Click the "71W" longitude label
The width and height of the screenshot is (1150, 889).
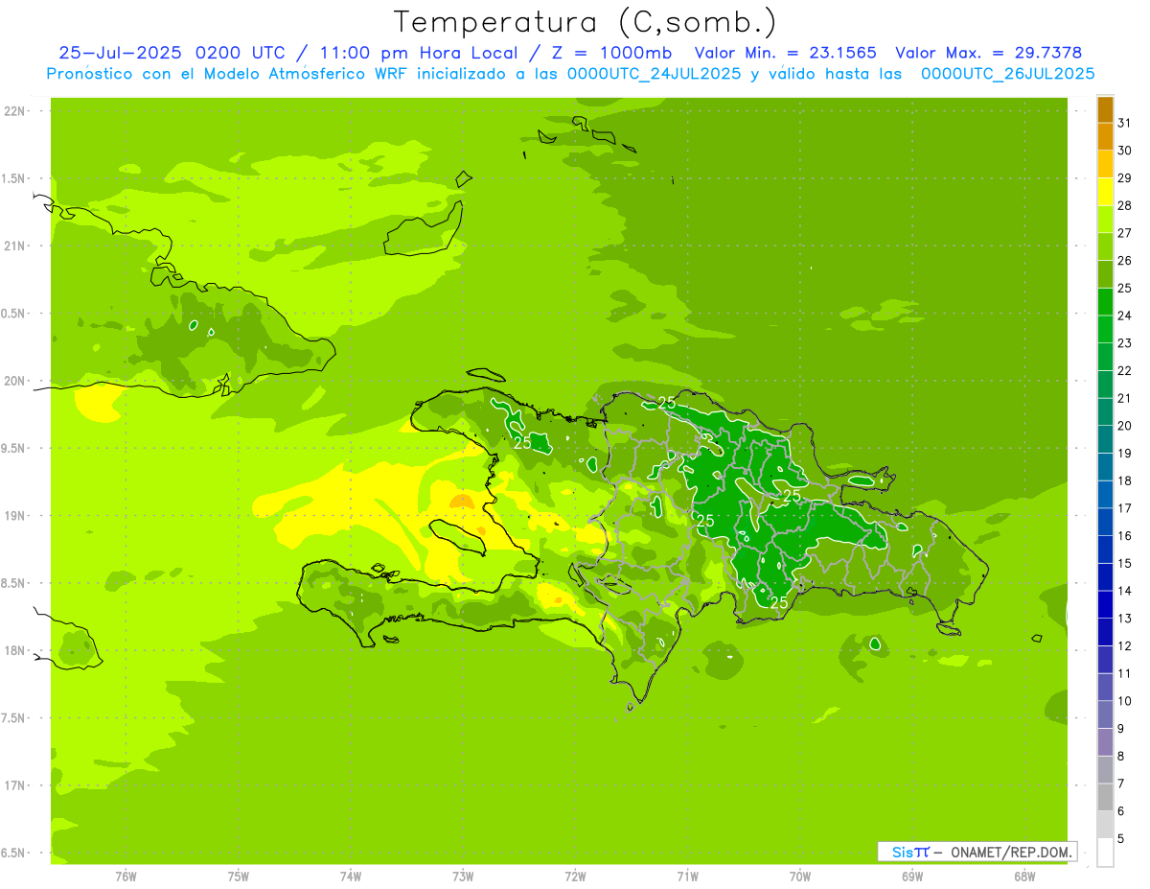pos(687,877)
